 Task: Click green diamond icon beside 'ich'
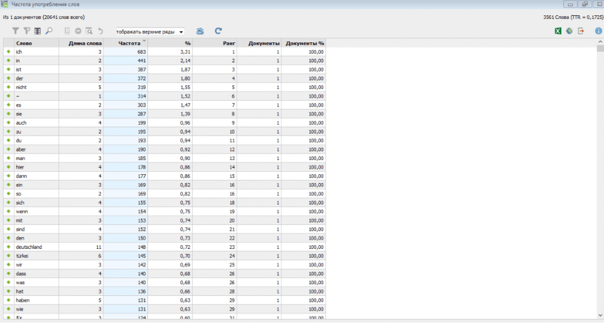(8, 51)
